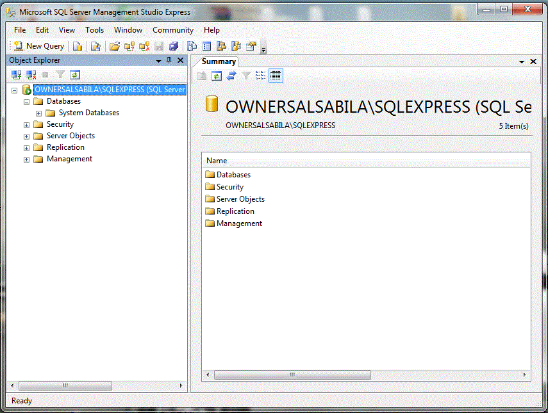Viewport: 548px width, 413px height.
Task: Click Object Explorer scroll right arrow
Action: coord(181,385)
